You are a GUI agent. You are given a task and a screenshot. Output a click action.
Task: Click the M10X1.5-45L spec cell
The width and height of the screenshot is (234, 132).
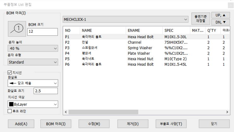point(175,64)
